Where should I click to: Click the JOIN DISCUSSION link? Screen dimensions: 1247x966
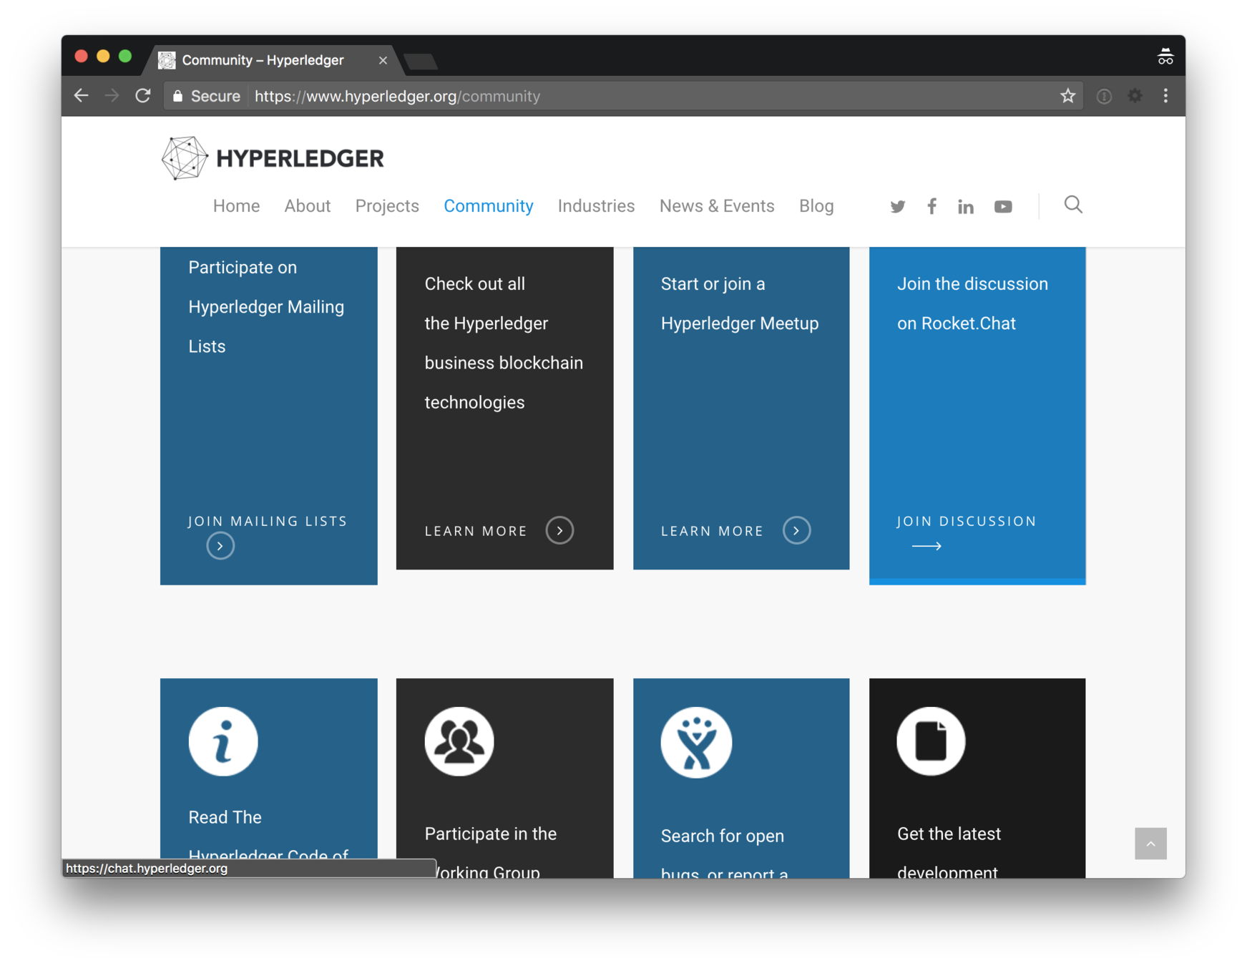pyautogui.click(x=967, y=521)
